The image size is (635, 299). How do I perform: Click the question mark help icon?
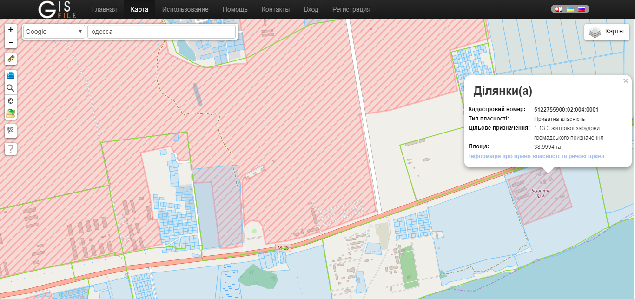coord(11,149)
